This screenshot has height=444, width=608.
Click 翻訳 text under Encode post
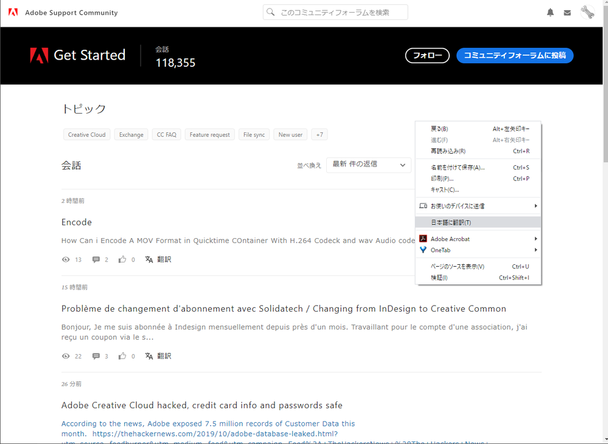coord(164,259)
